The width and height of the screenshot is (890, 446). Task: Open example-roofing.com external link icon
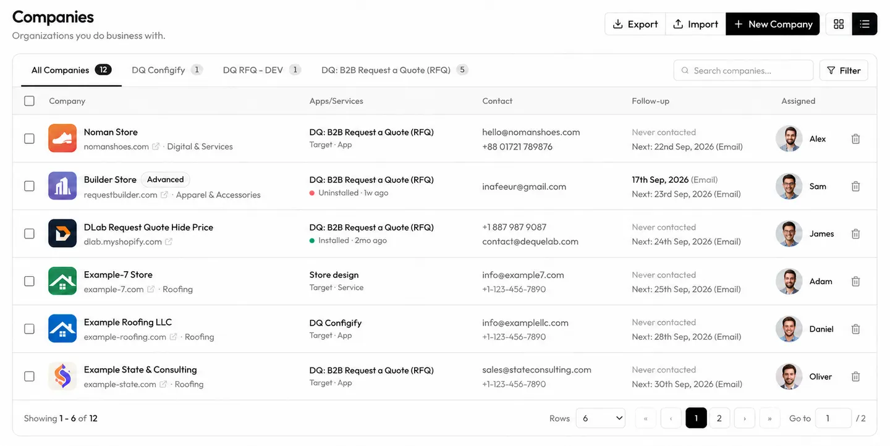[173, 337]
